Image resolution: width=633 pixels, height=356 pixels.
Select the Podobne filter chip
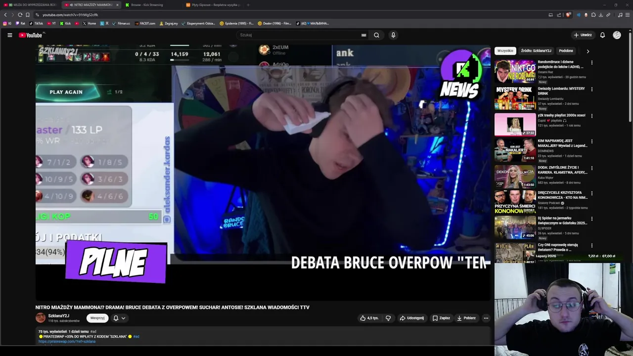(566, 51)
